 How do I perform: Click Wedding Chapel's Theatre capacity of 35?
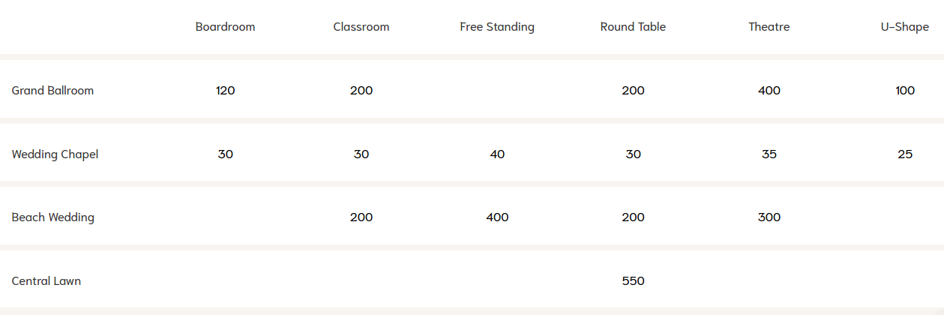769,154
